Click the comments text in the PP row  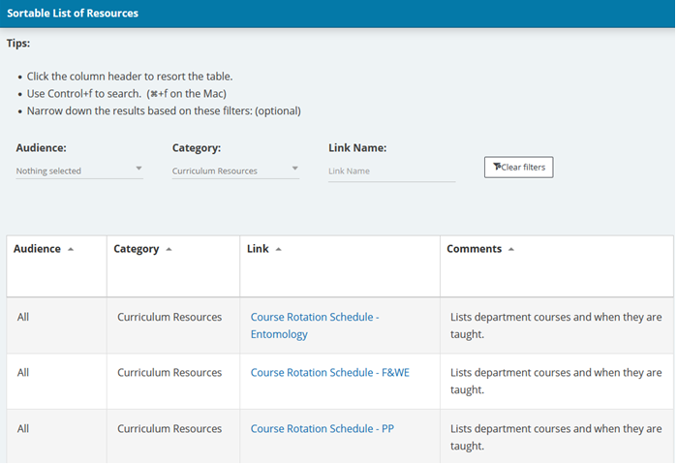556,438
